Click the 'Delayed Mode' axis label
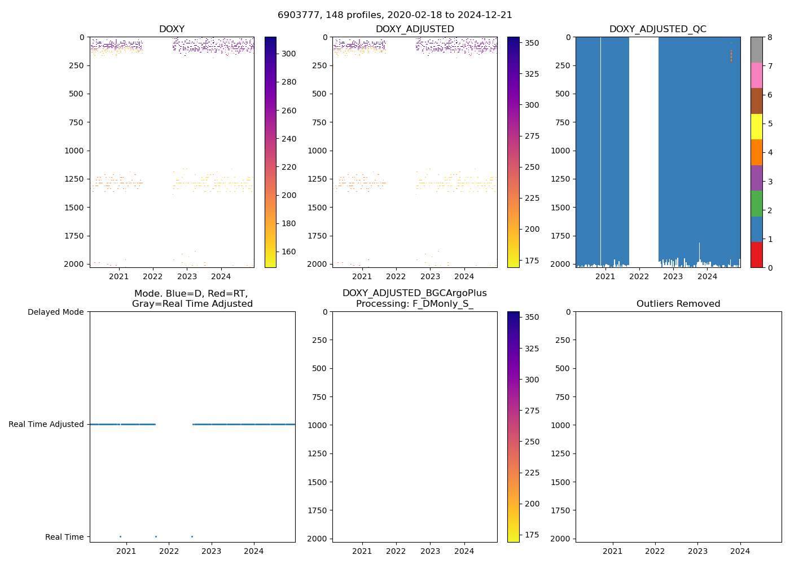This screenshot has height=564, width=790. [x=55, y=312]
